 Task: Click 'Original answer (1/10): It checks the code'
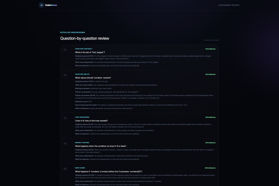pos(91,81)
